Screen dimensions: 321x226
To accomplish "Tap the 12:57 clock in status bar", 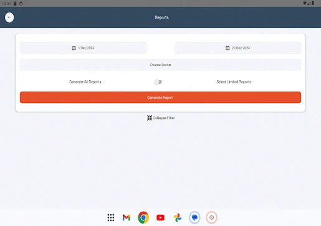I will [x=6, y=4].
